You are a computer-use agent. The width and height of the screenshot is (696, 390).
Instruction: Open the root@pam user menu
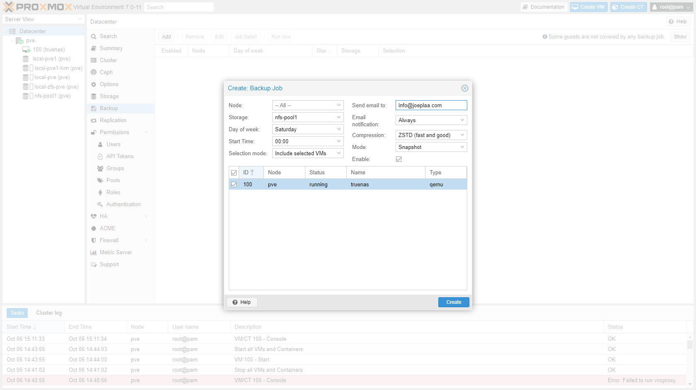click(671, 7)
